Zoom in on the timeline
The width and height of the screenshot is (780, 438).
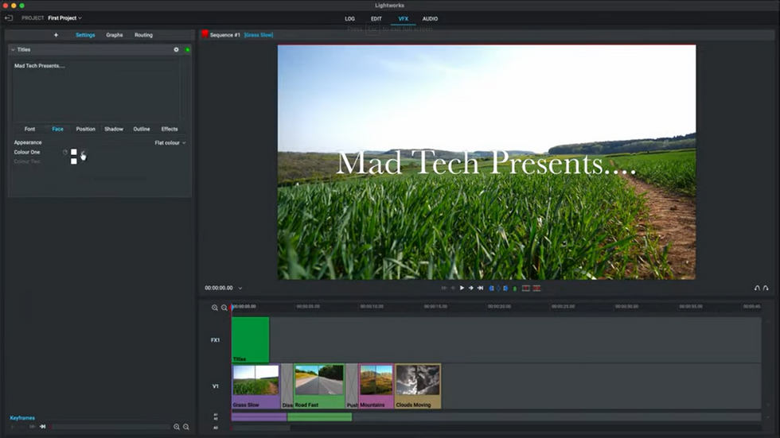pos(214,308)
